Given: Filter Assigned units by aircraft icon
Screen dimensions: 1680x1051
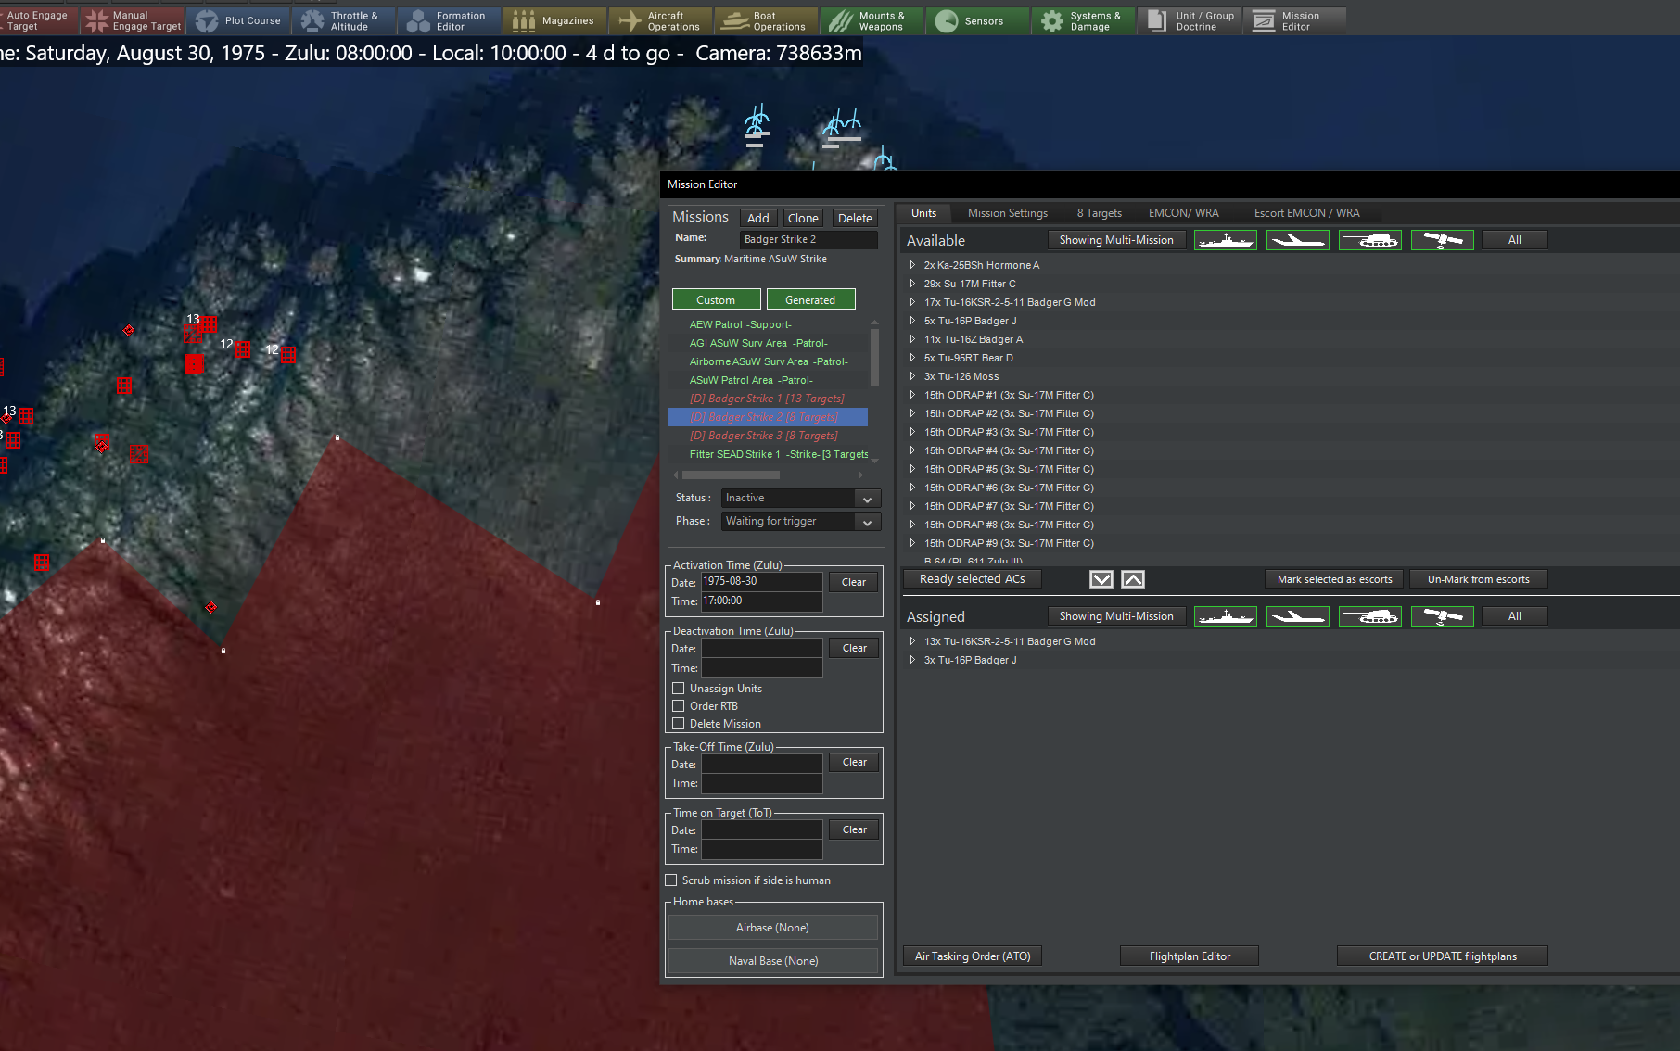Looking at the screenshot, I should click(1297, 616).
